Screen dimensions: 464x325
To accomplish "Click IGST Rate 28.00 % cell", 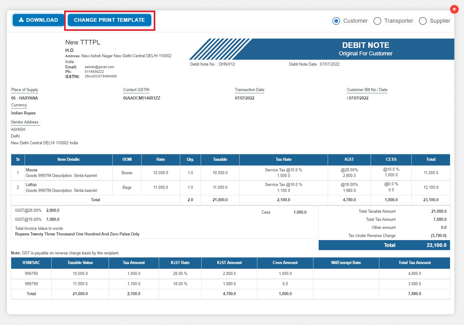I will 180,273.
